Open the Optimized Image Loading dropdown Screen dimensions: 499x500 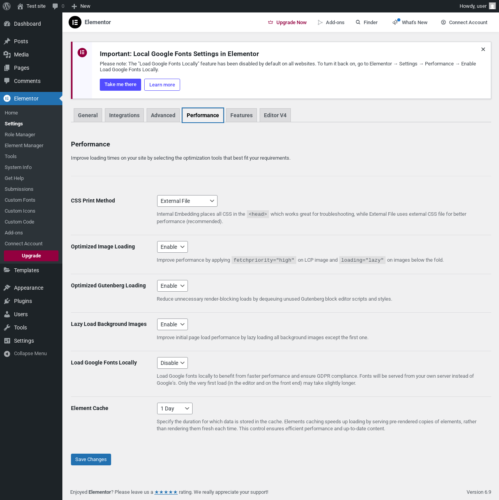pyautogui.click(x=172, y=247)
